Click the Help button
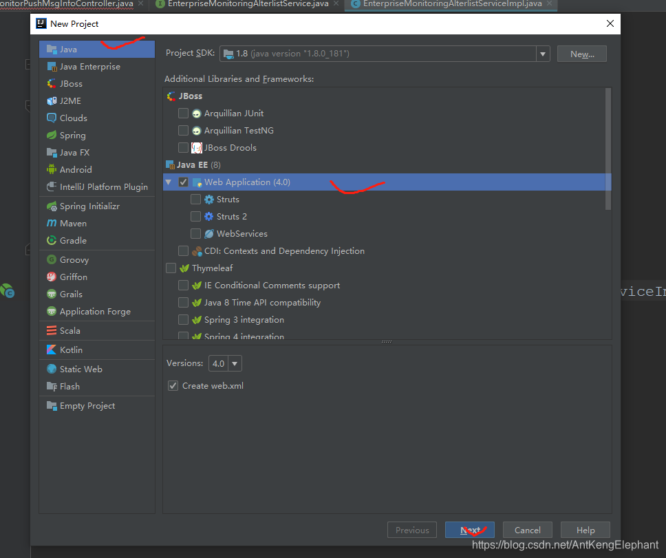The height and width of the screenshot is (558, 666). 586,530
